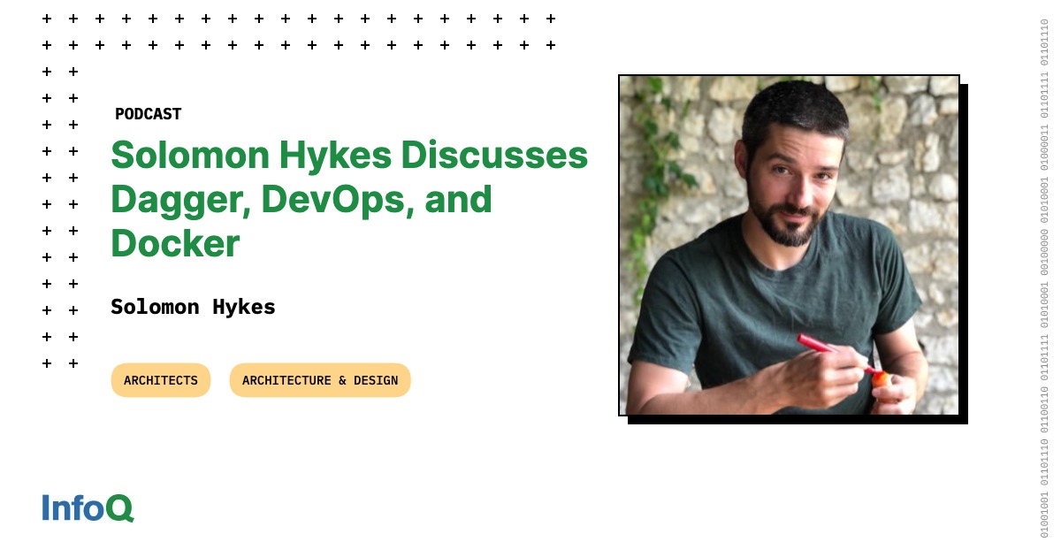Click Solomon Hykes' portrait photo
This screenshot has width=1061, height=557.
coord(787,248)
